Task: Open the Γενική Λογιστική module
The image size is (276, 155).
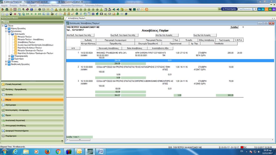Action: [32, 84]
